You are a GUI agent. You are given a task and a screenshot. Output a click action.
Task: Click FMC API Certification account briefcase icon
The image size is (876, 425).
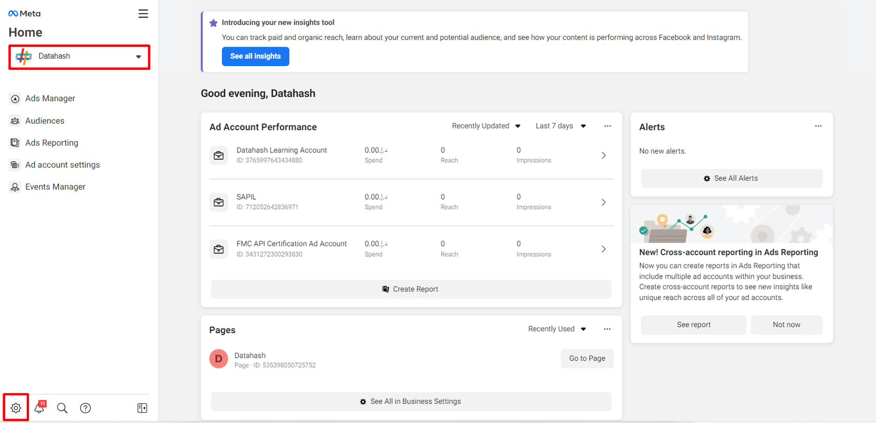coord(219,249)
